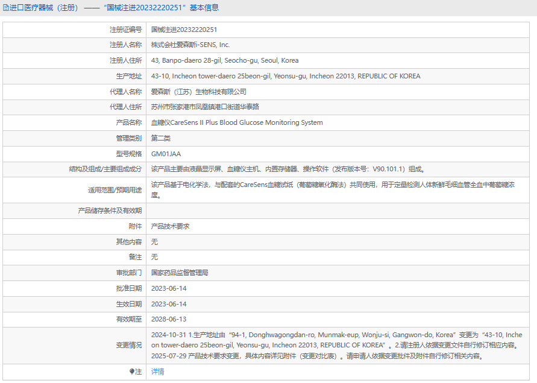Click the 产品技术要求 attachment text
The image size is (537, 383).
click(x=170, y=226)
